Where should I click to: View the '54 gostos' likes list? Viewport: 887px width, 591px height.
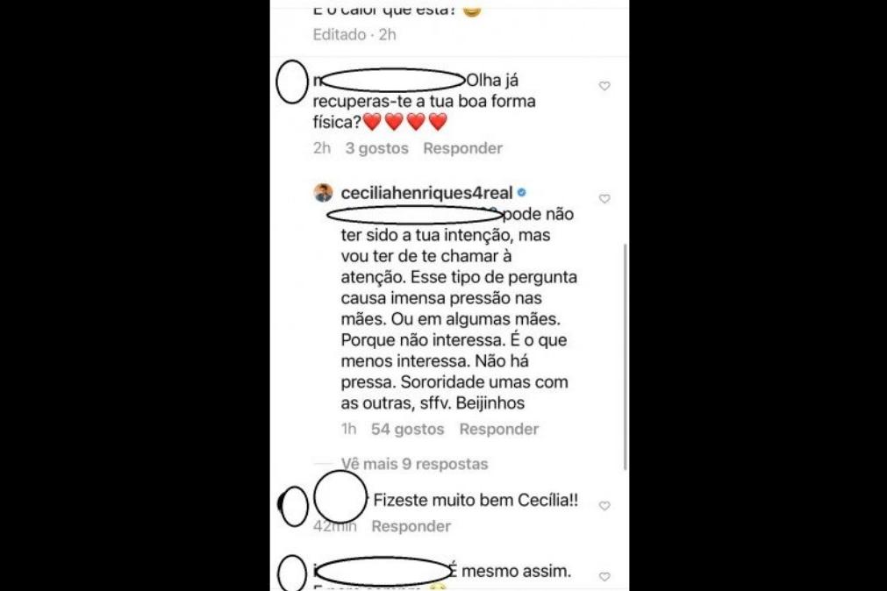tap(407, 430)
